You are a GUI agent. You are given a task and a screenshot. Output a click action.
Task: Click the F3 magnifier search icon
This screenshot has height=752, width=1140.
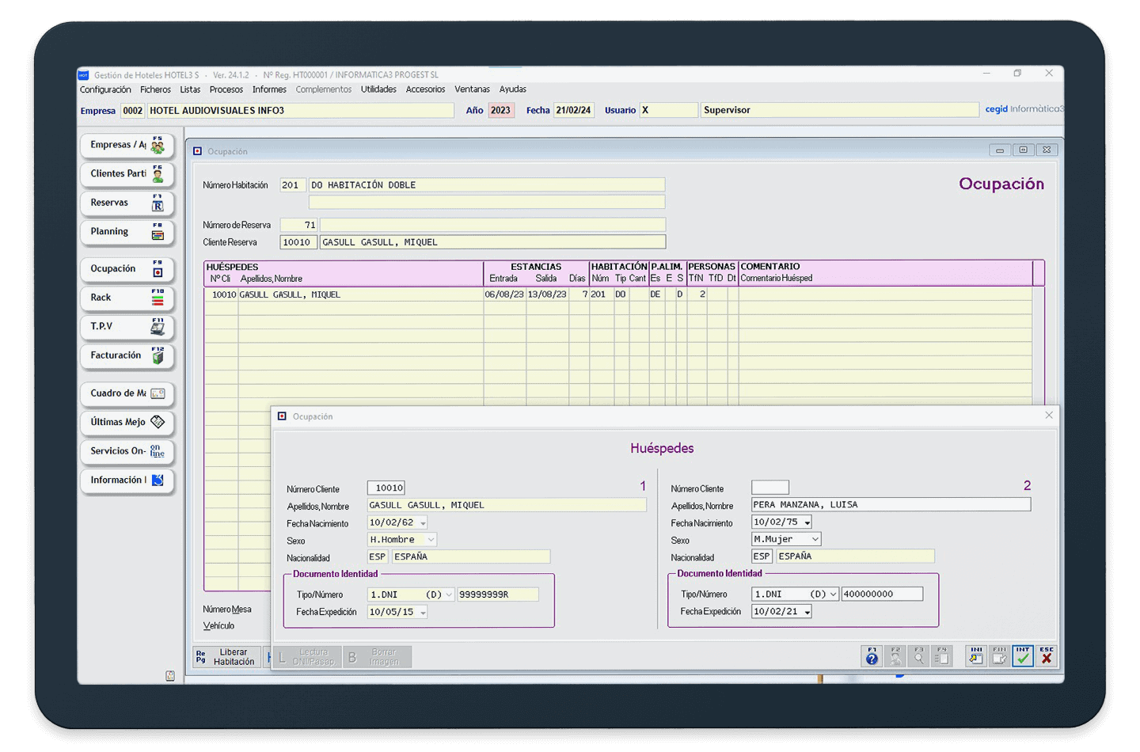point(918,656)
